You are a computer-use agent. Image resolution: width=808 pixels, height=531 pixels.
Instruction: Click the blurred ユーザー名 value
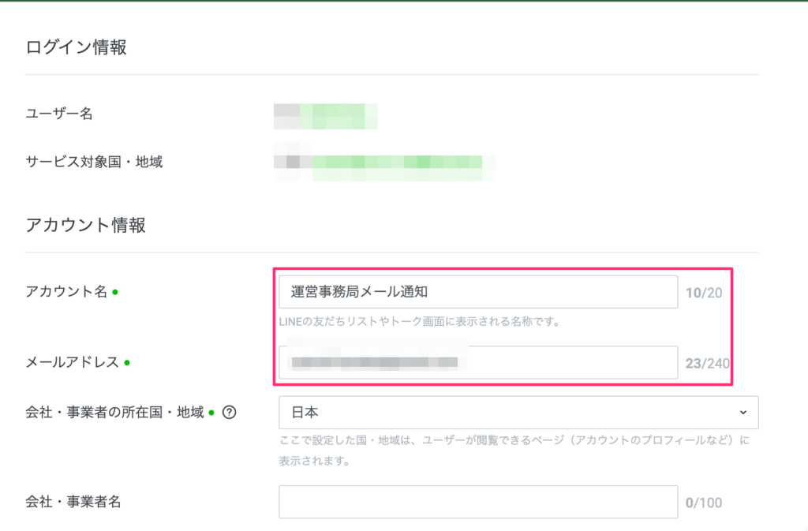[325, 115]
